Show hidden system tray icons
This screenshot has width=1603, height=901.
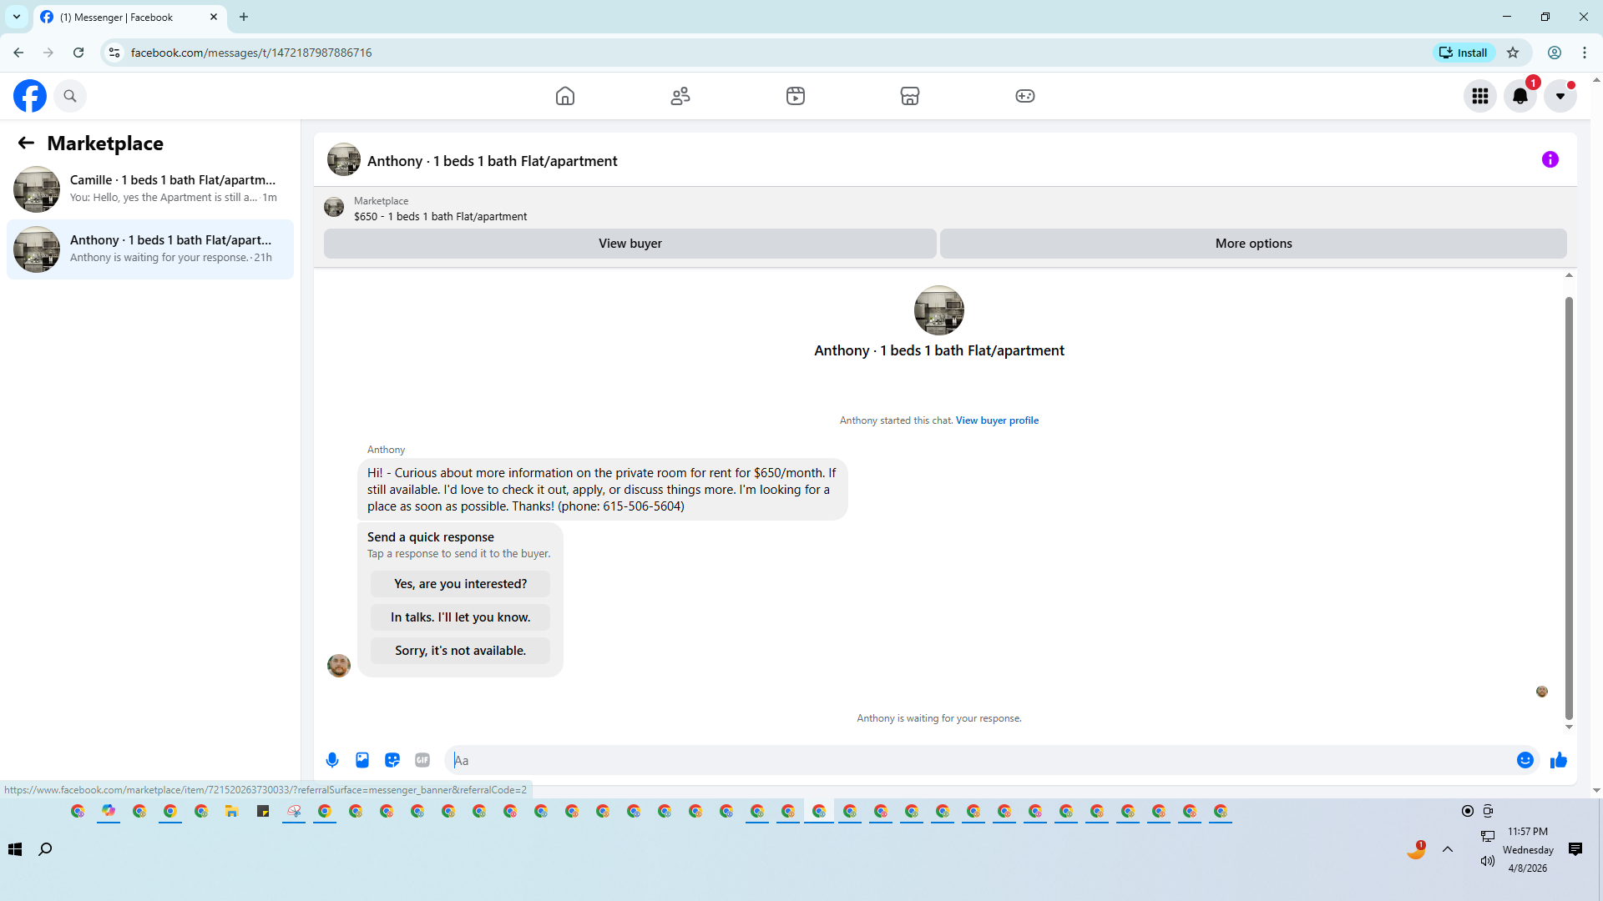1448,849
